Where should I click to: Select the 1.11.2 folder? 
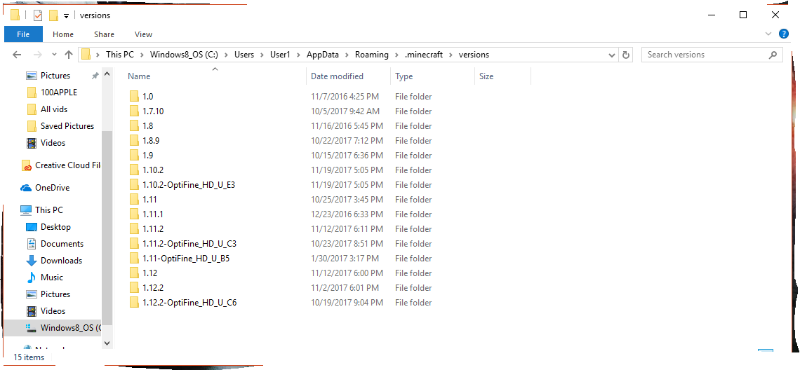(x=153, y=229)
